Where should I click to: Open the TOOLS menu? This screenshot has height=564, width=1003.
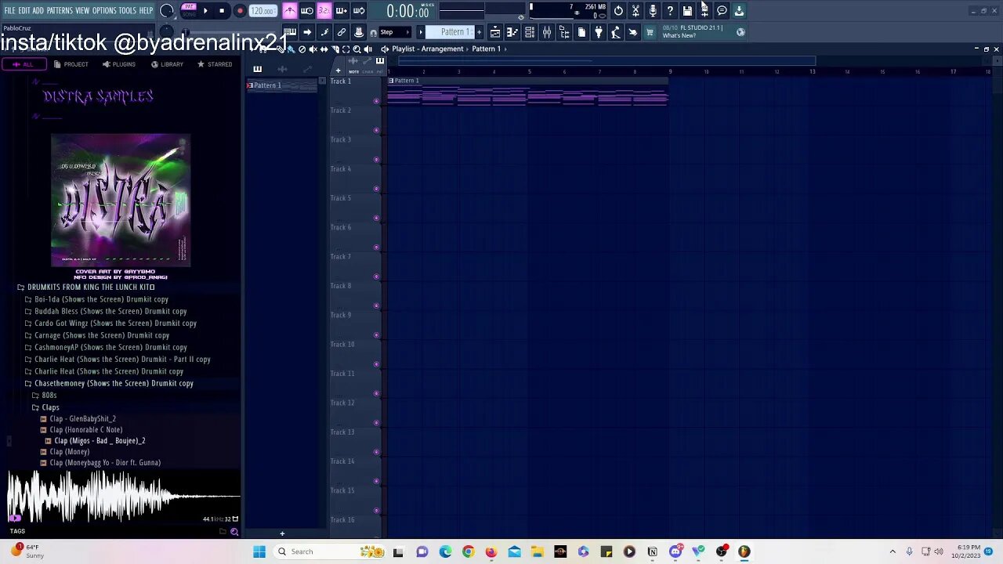[x=128, y=11]
